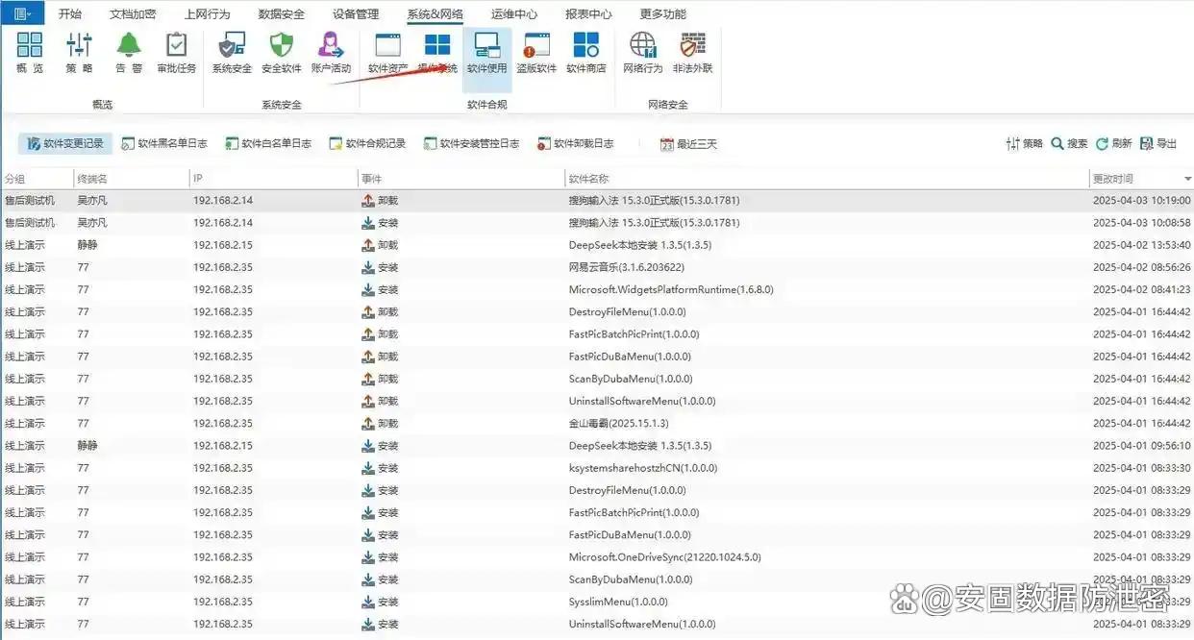1194x640 pixels.
Task: Open the 软件黑名单日志 log view
Action: click(164, 144)
